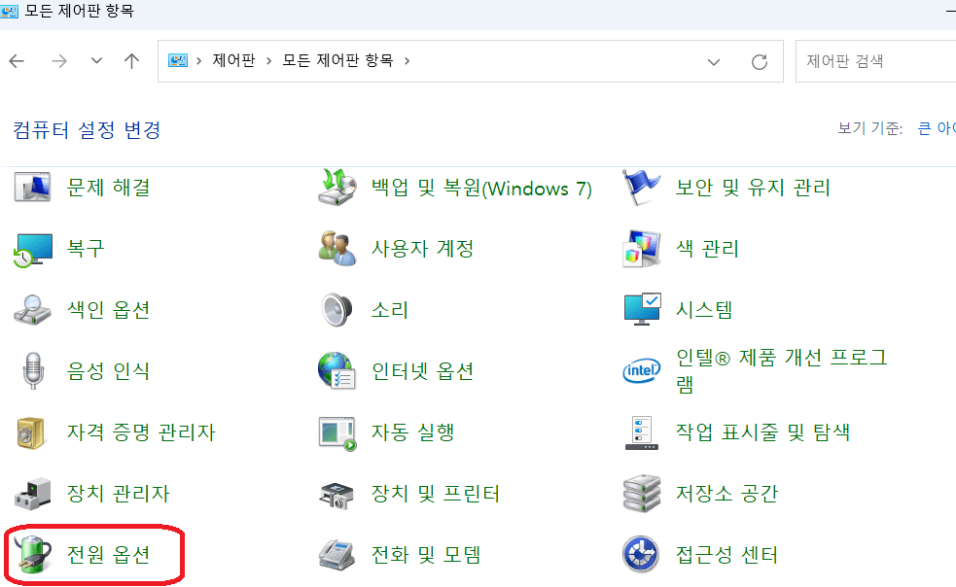Click the 자동 실행 autoplay icon
This screenshot has height=587, width=956.
pos(337,433)
